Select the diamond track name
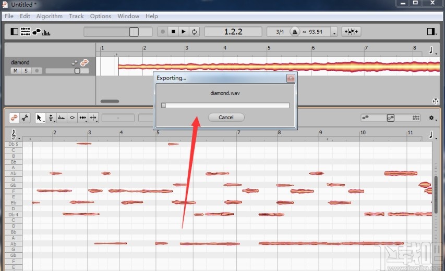This screenshot has height=271, width=445. point(20,62)
